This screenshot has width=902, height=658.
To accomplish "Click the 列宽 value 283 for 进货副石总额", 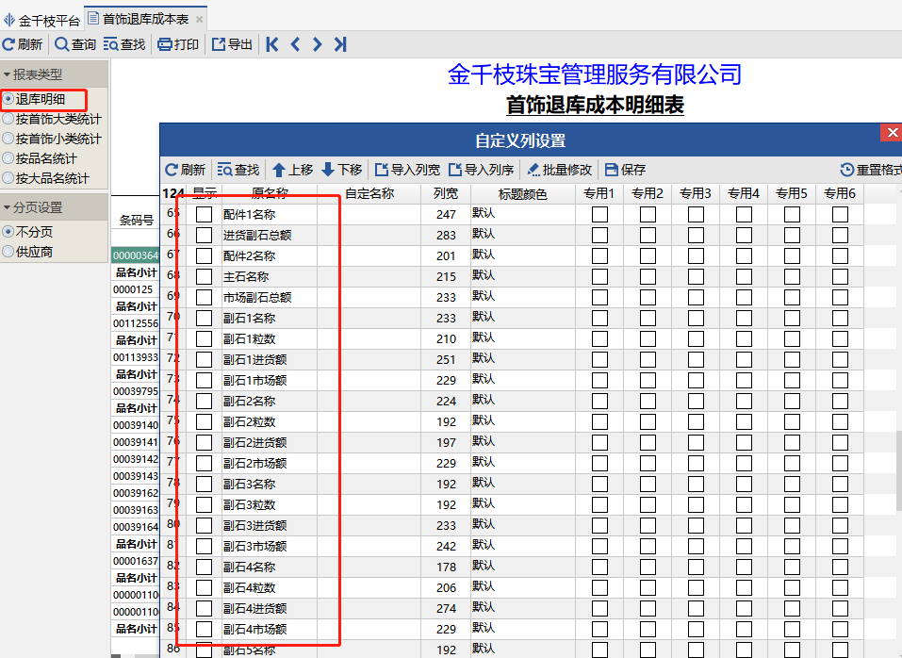I will tap(446, 236).
